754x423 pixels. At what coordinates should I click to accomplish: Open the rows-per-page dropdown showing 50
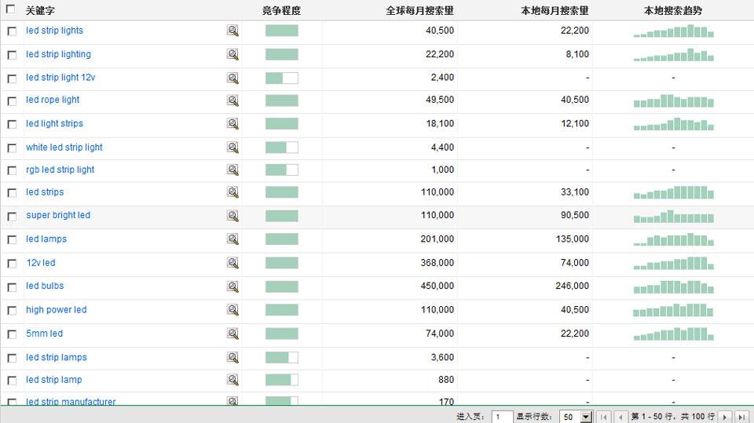tap(575, 417)
